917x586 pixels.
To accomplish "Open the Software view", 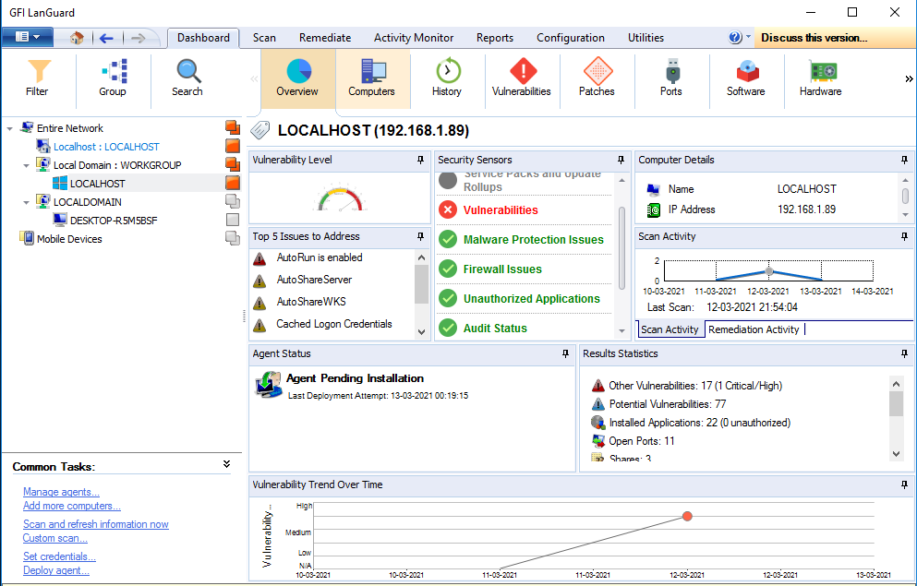I will tap(746, 78).
